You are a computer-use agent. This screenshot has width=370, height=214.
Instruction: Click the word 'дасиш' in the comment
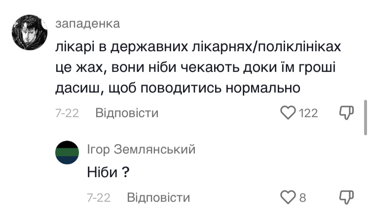pyautogui.click(x=77, y=89)
